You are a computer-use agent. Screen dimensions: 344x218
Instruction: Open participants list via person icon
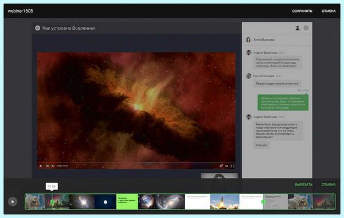(298, 28)
